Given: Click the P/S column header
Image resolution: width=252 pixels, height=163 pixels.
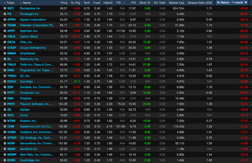Looking at the screenshot, I should 133,3.
